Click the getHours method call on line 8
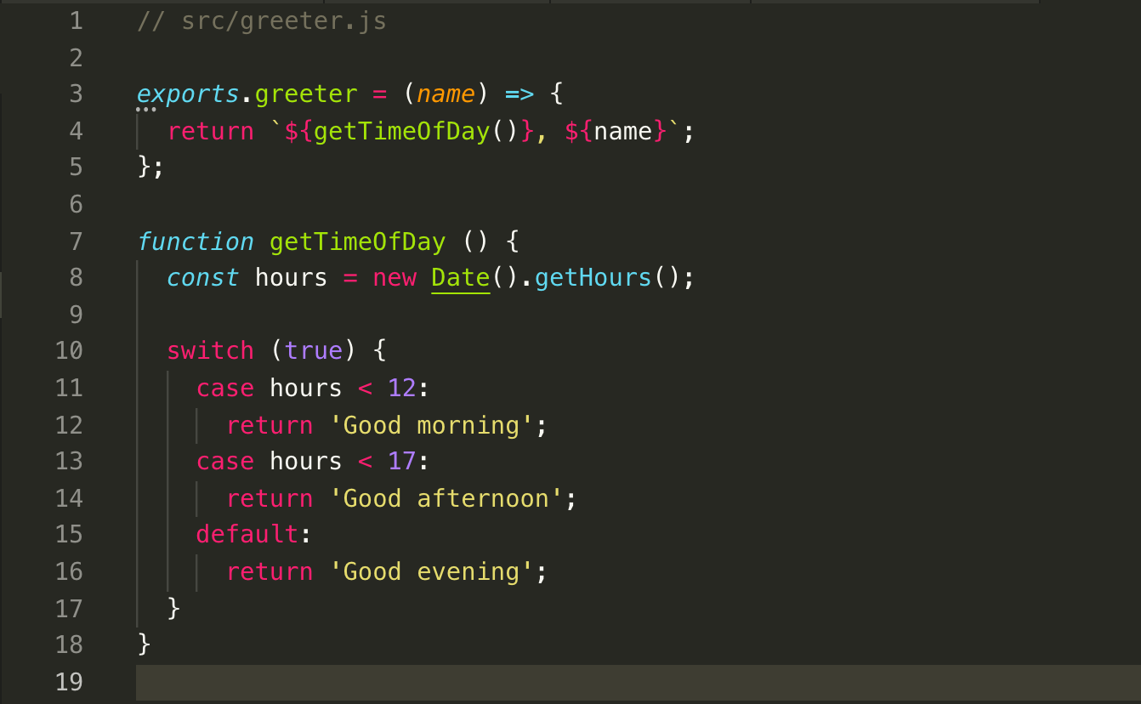This screenshot has width=1141, height=704. [593, 277]
